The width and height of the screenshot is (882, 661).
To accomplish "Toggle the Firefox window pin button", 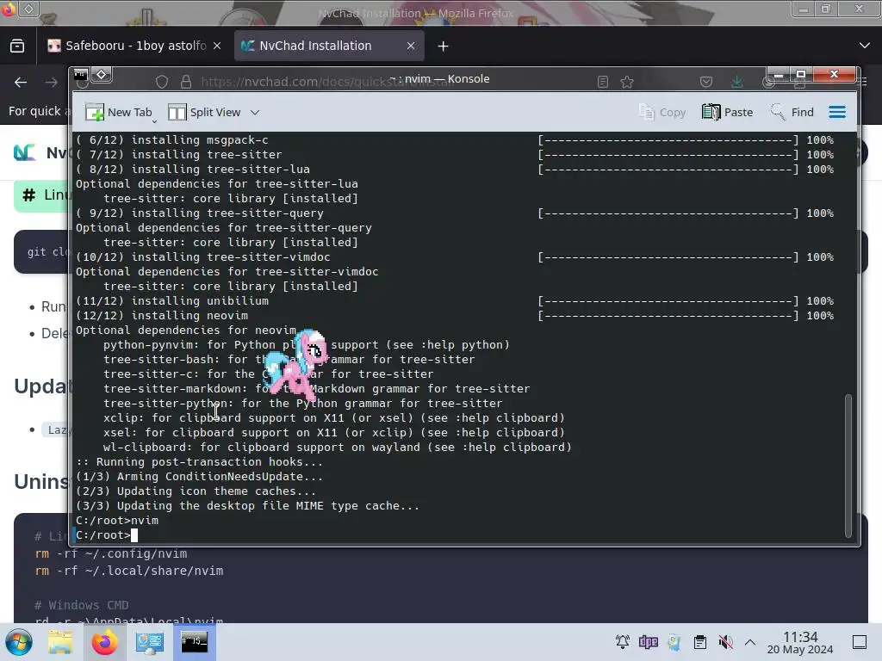I will pos(29,9).
